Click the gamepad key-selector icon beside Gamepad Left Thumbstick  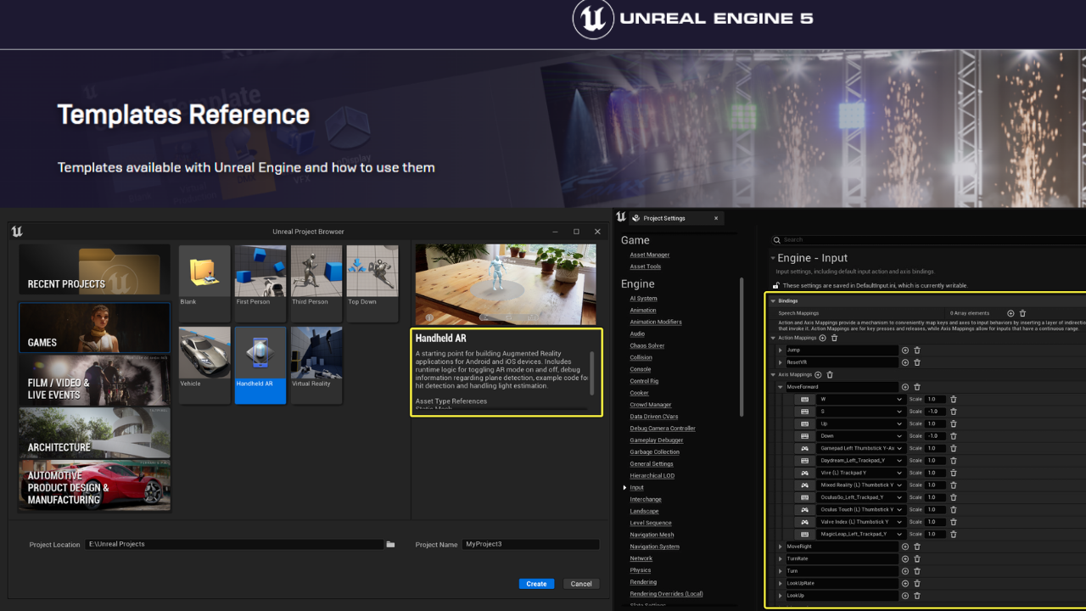pyautogui.click(x=804, y=448)
